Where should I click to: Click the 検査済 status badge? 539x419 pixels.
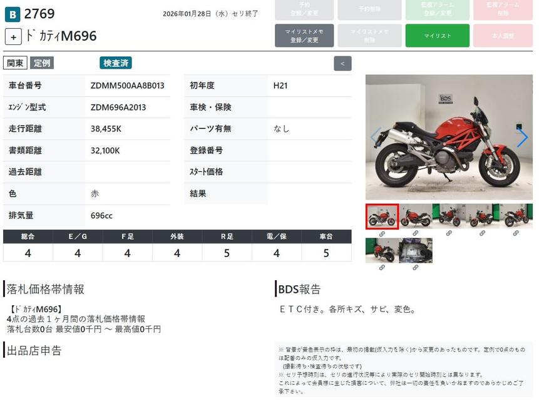click(x=116, y=63)
